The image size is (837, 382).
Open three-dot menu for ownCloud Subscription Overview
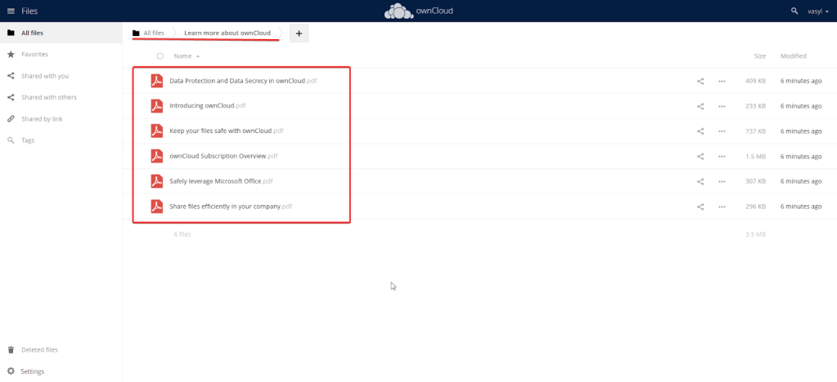pyautogui.click(x=722, y=157)
